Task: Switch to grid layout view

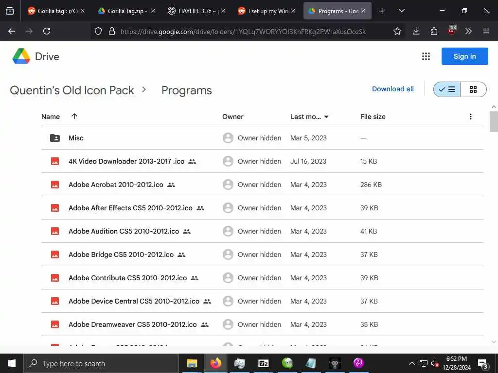Action: [x=473, y=89]
